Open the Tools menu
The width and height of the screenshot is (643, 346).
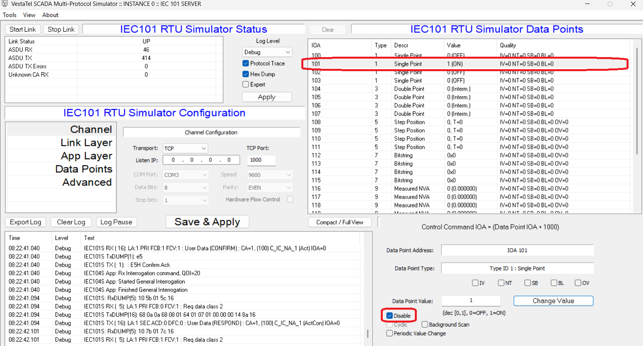point(9,15)
